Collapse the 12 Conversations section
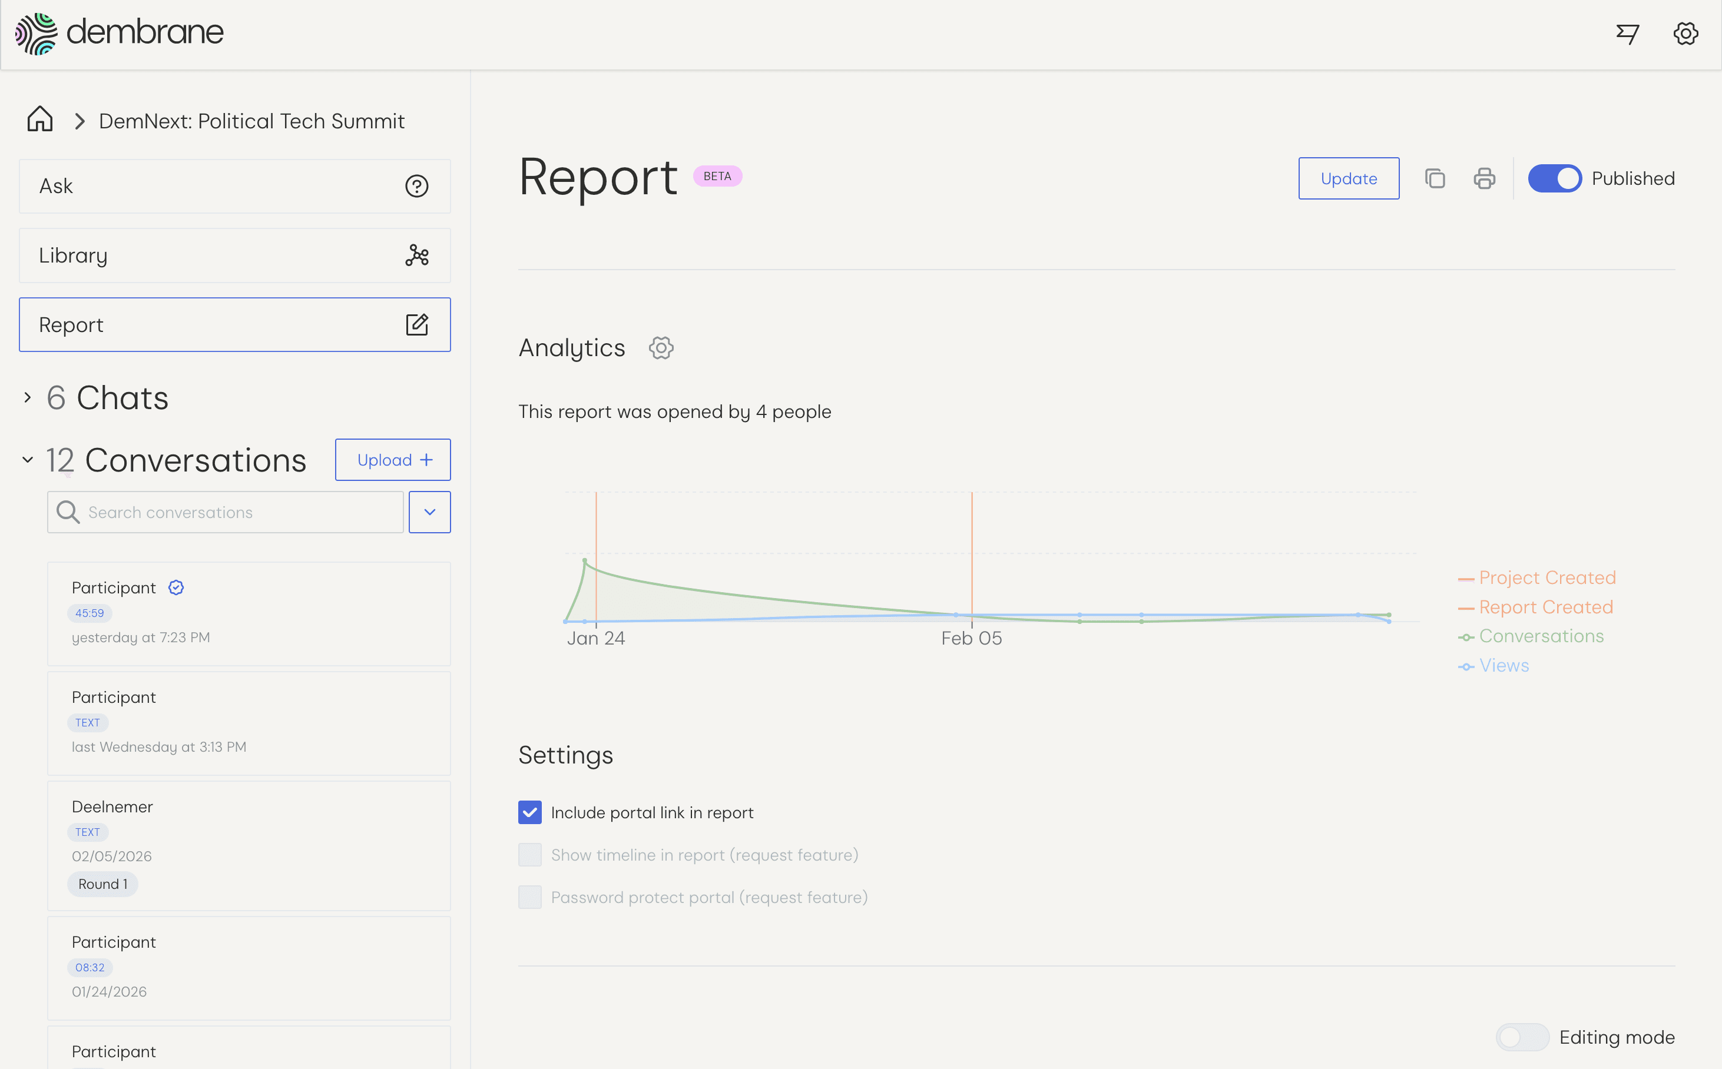 (28, 460)
